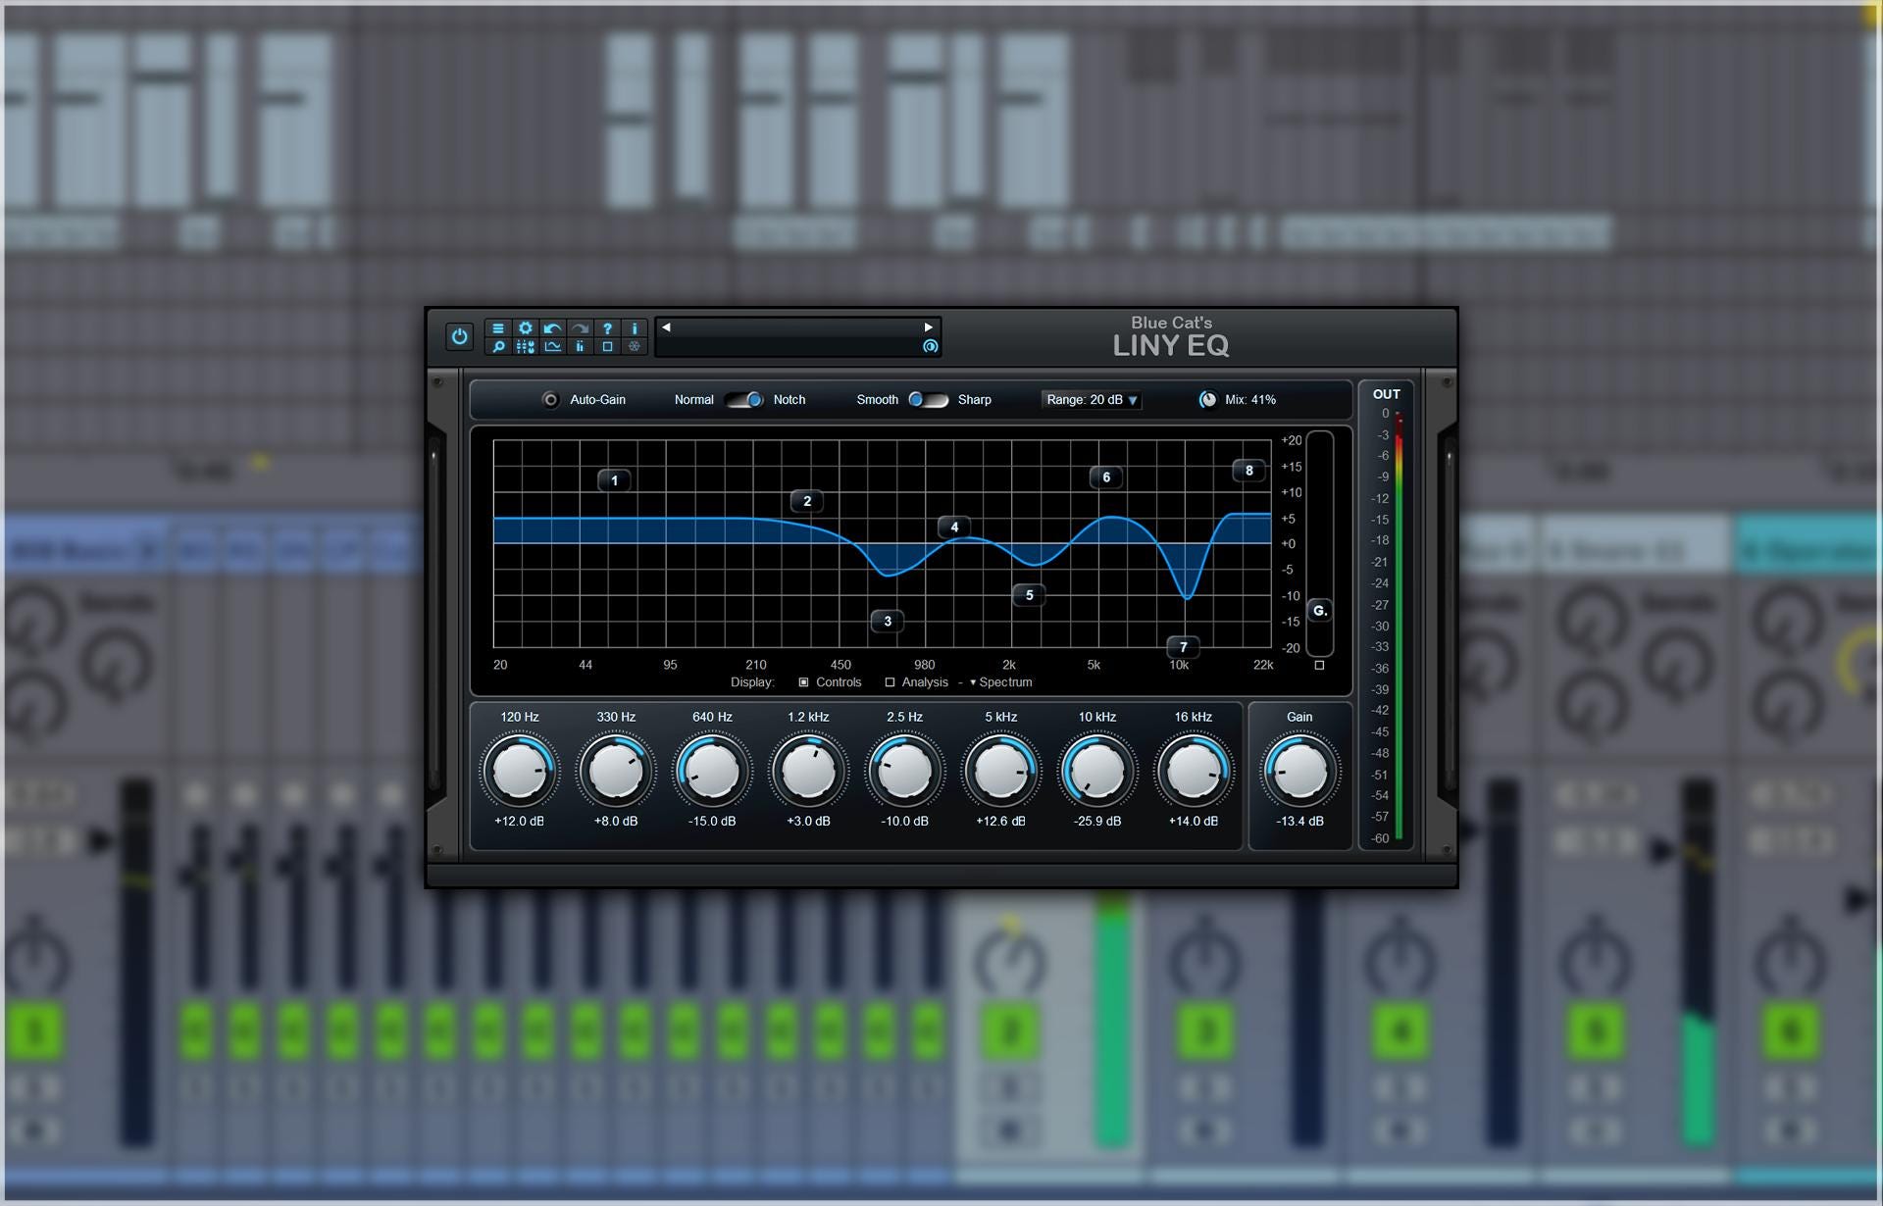Flip the Smooth/Sharp switch
The height and width of the screenshot is (1206, 1883).
[928, 400]
